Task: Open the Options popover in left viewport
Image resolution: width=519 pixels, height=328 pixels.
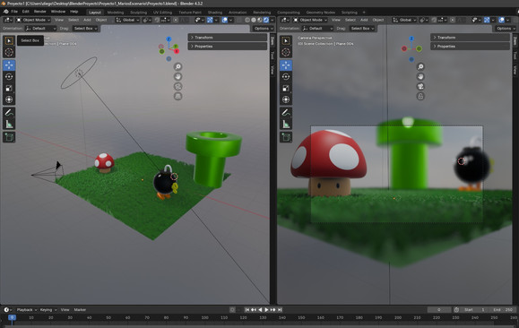Action: (x=264, y=29)
